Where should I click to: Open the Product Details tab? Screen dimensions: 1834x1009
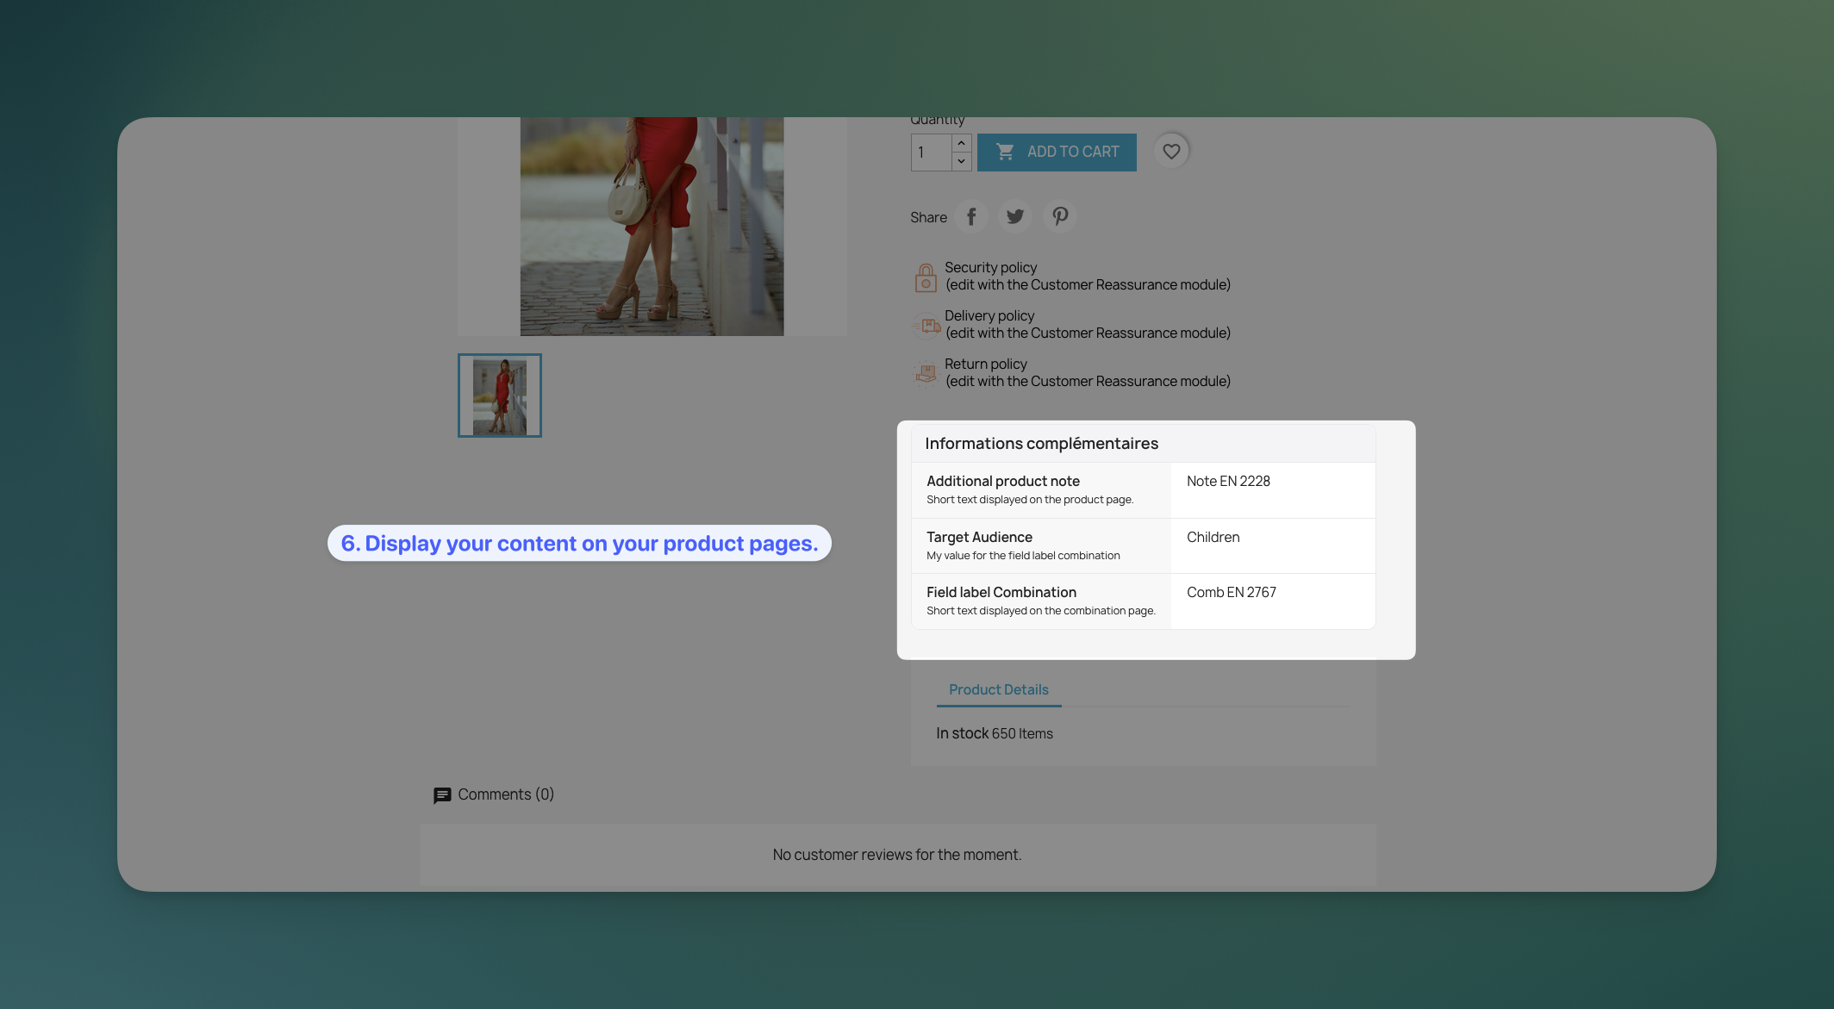point(998,689)
